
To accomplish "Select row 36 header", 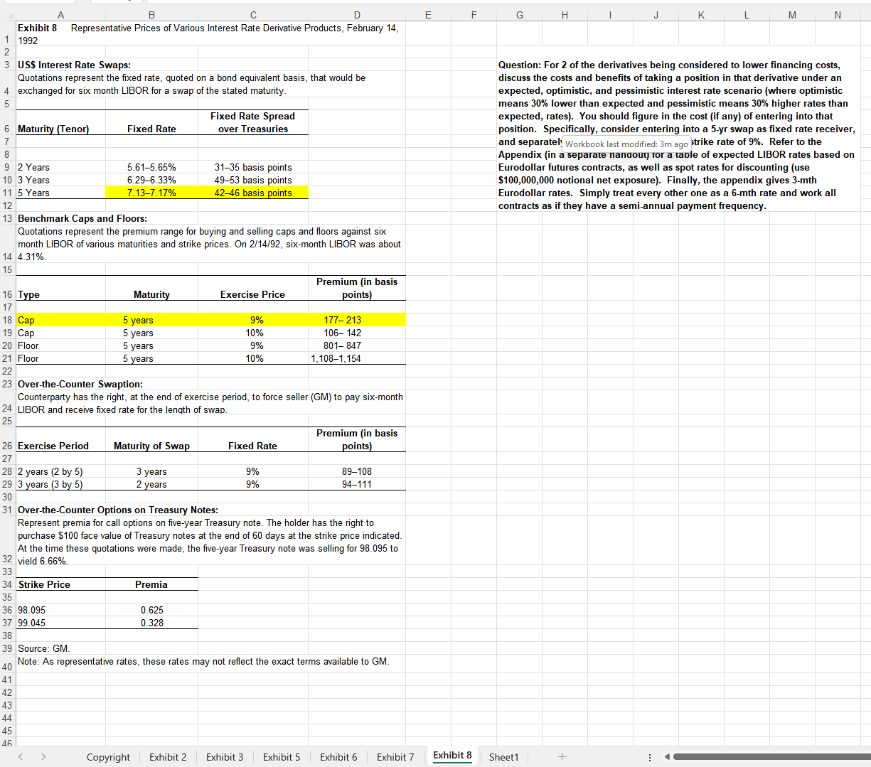I will (7, 610).
